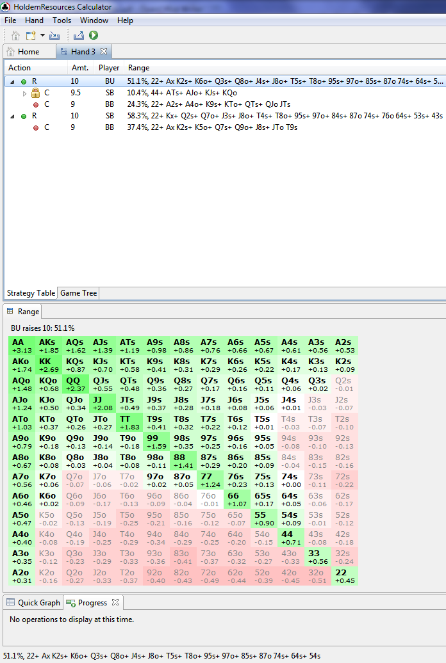This screenshot has width=446, height=663.
Task: Click the 76o -0.01 cell
Action: click(x=210, y=499)
